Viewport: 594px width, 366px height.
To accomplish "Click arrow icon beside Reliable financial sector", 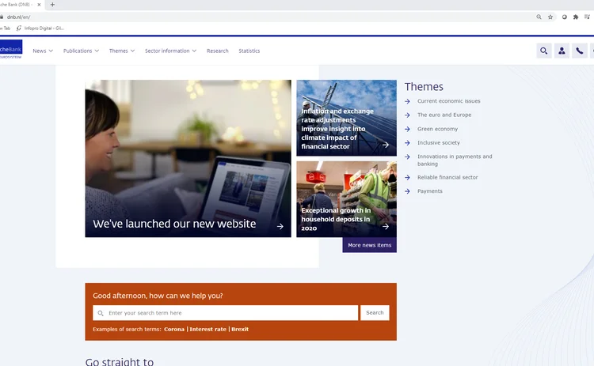I will point(408,177).
